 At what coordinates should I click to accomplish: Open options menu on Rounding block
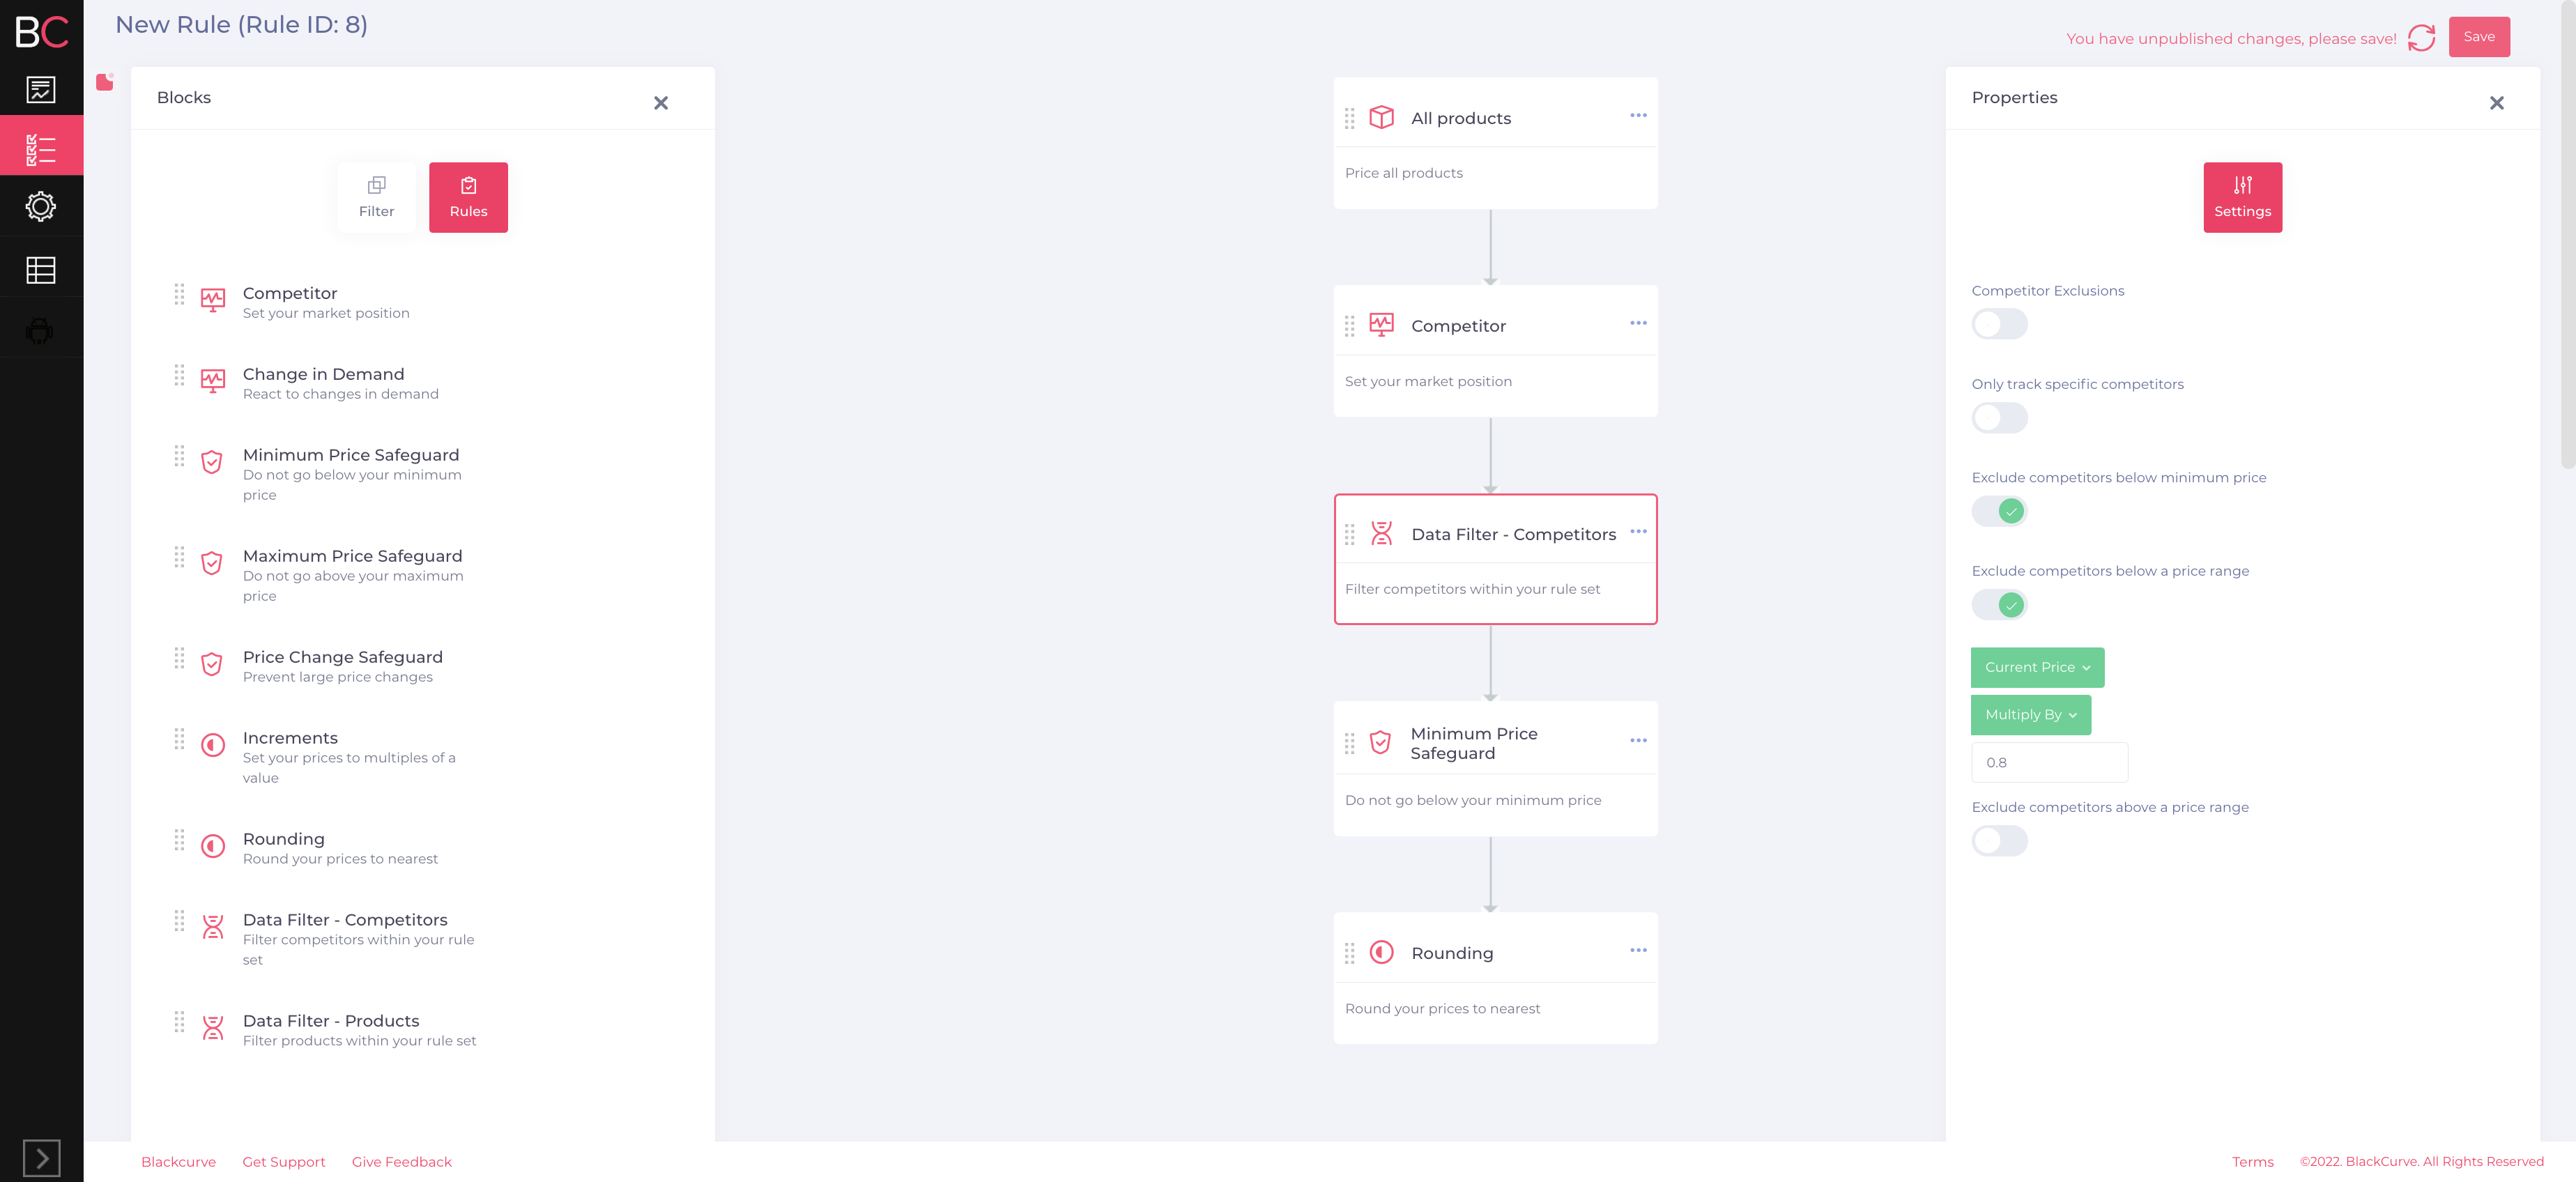pos(1638,950)
